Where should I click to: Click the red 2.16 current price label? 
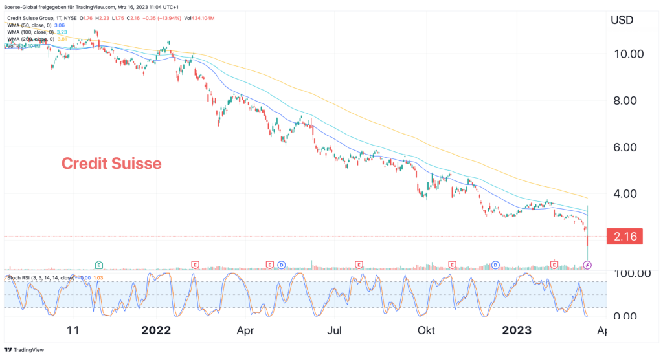click(x=624, y=237)
